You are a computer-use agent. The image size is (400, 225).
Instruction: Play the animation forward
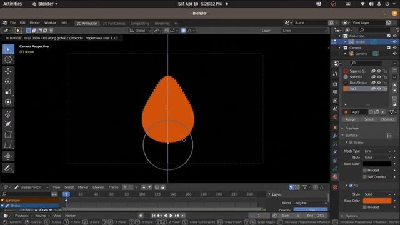tap(171, 216)
